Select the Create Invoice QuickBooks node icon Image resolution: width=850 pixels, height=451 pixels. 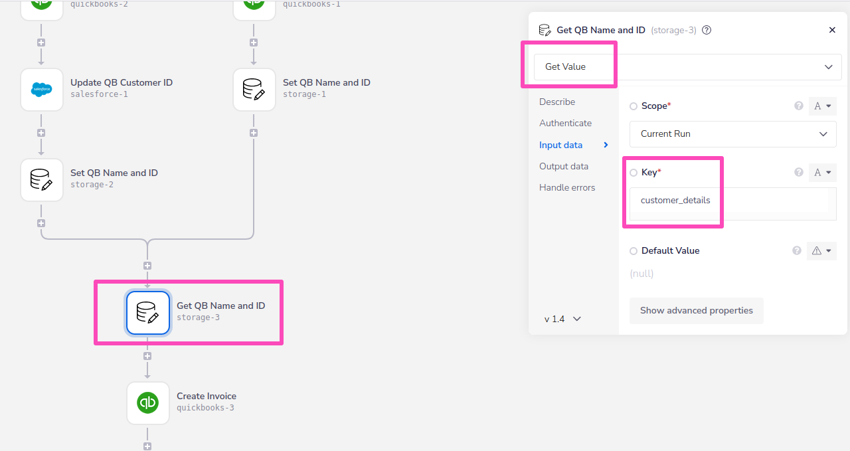point(148,403)
